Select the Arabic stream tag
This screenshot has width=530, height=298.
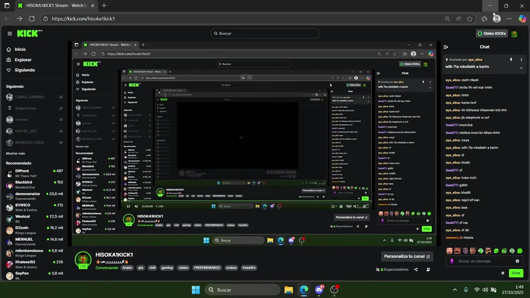point(127,268)
